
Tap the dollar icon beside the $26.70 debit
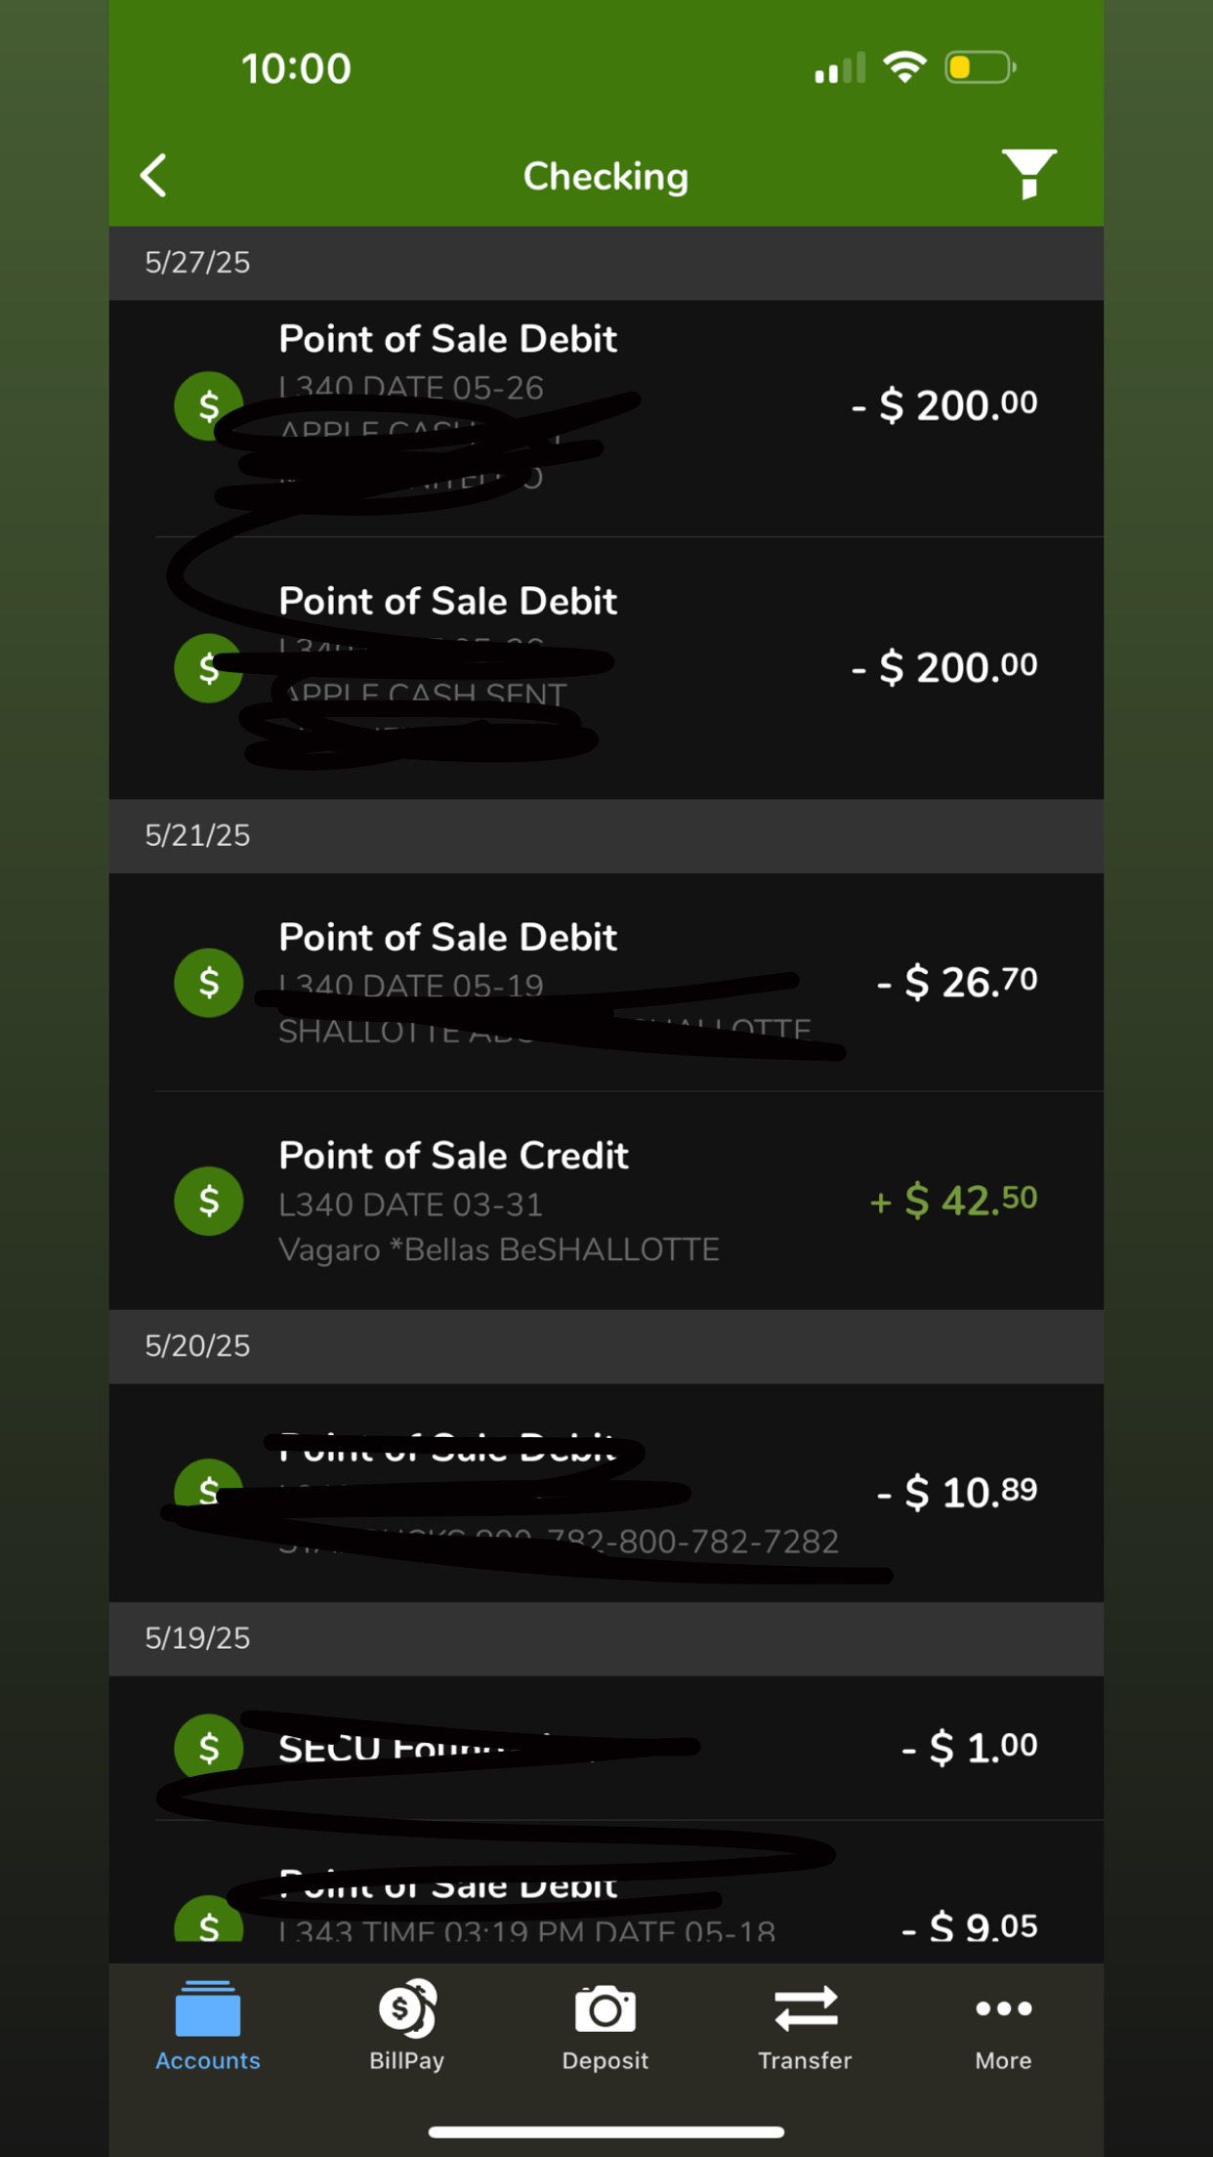tap(209, 983)
